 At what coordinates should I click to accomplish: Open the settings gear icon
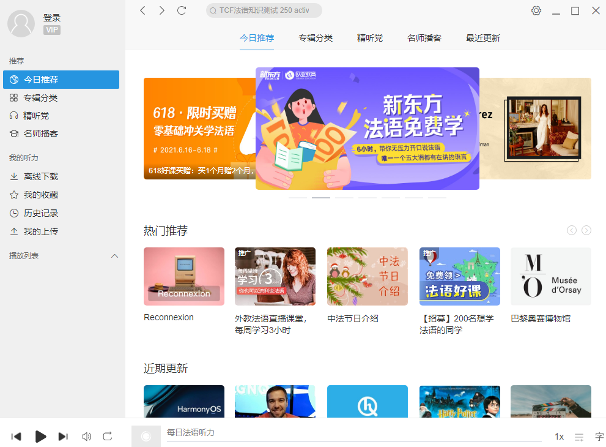[536, 10]
